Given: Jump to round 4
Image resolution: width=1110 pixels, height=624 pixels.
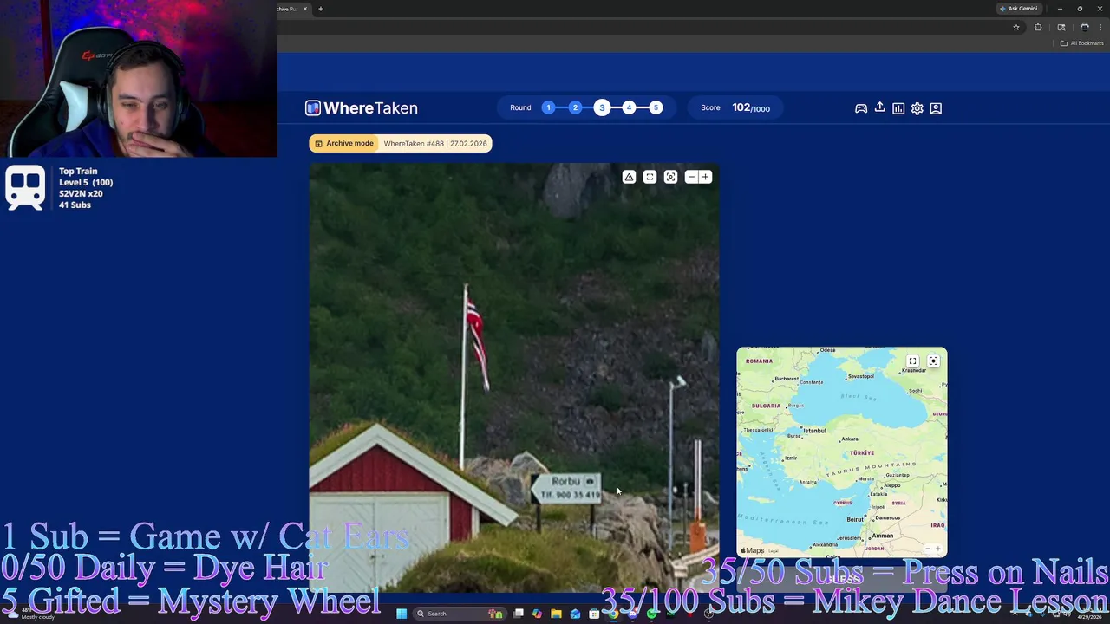Looking at the screenshot, I should 629,107.
